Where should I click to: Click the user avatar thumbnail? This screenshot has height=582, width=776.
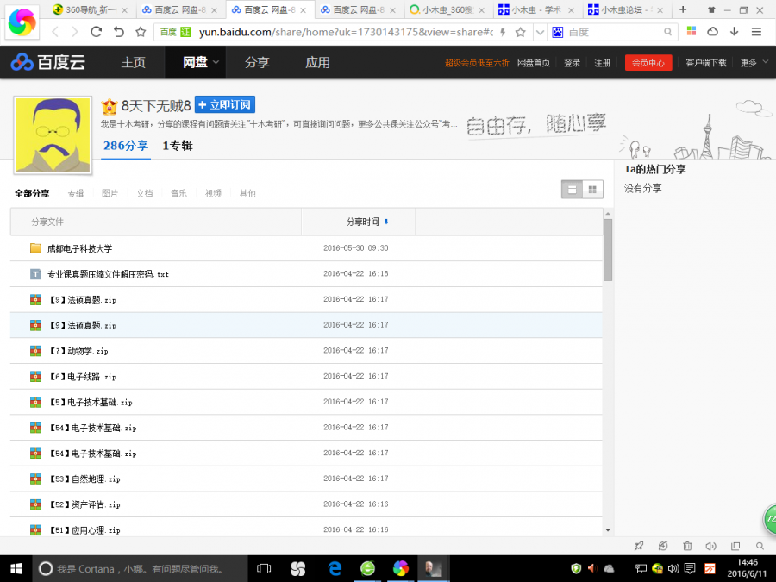coord(53,135)
